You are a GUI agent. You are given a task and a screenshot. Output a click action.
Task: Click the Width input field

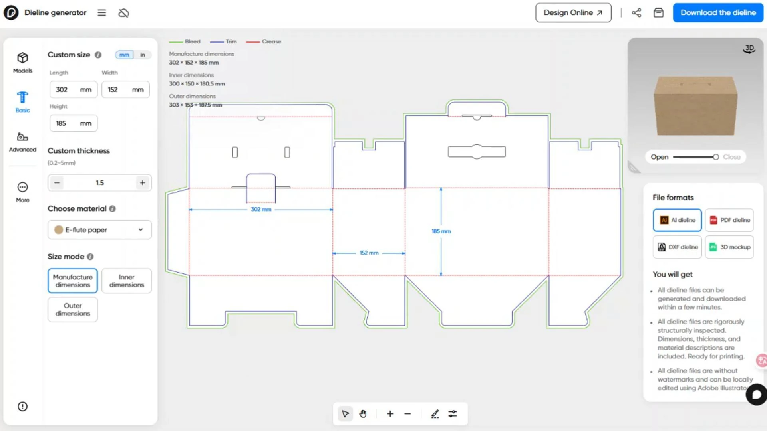(125, 89)
